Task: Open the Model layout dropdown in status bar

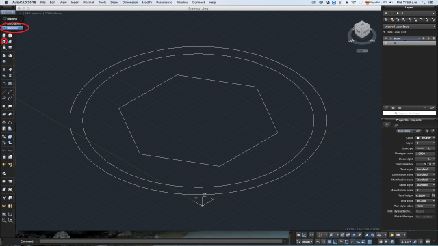Action: [x=307, y=241]
